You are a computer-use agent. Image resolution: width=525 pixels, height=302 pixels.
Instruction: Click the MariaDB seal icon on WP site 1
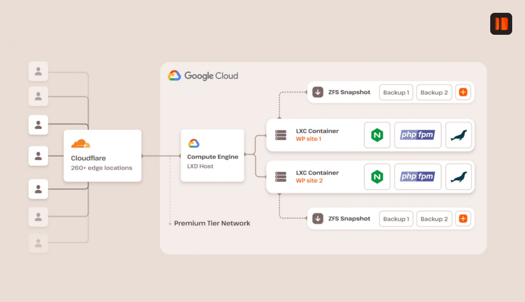(459, 135)
